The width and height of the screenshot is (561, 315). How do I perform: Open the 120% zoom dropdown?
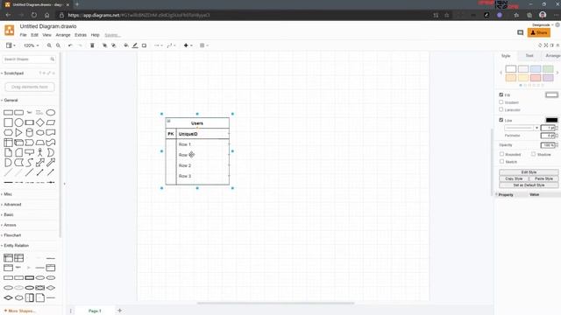(32, 45)
